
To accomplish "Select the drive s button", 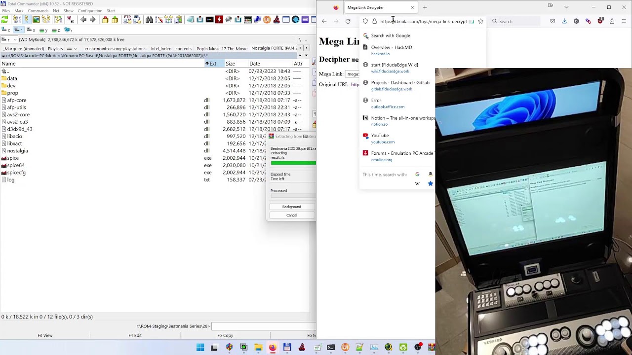I will [31, 30].
